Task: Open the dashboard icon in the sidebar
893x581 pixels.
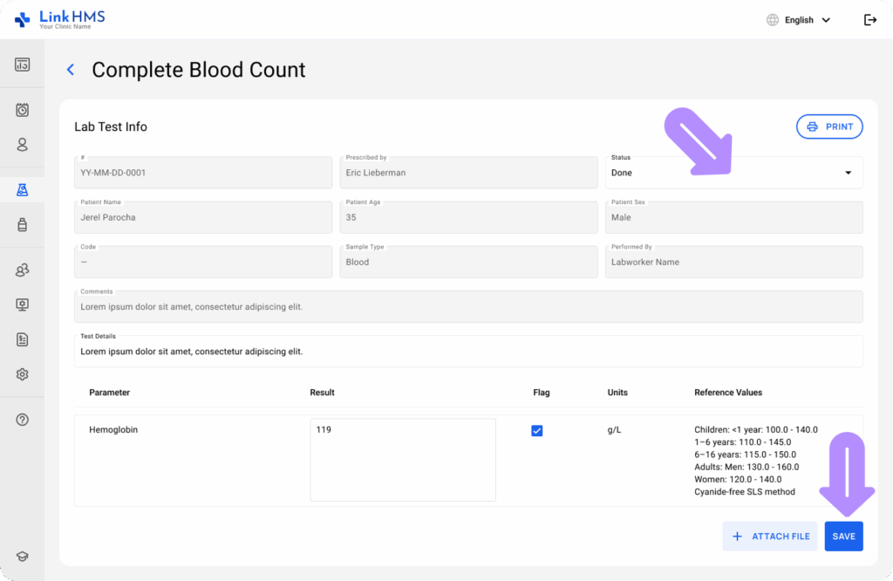Action: tap(22, 65)
